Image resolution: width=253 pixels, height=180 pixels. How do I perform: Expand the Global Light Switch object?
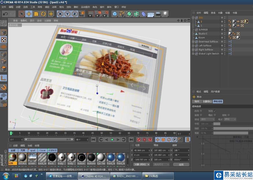pyautogui.click(x=193, y=54)
